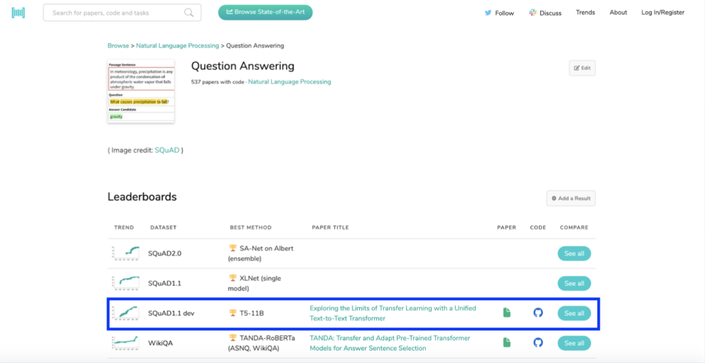Click the BEST METHOD column header

click(x=250, y=228)
